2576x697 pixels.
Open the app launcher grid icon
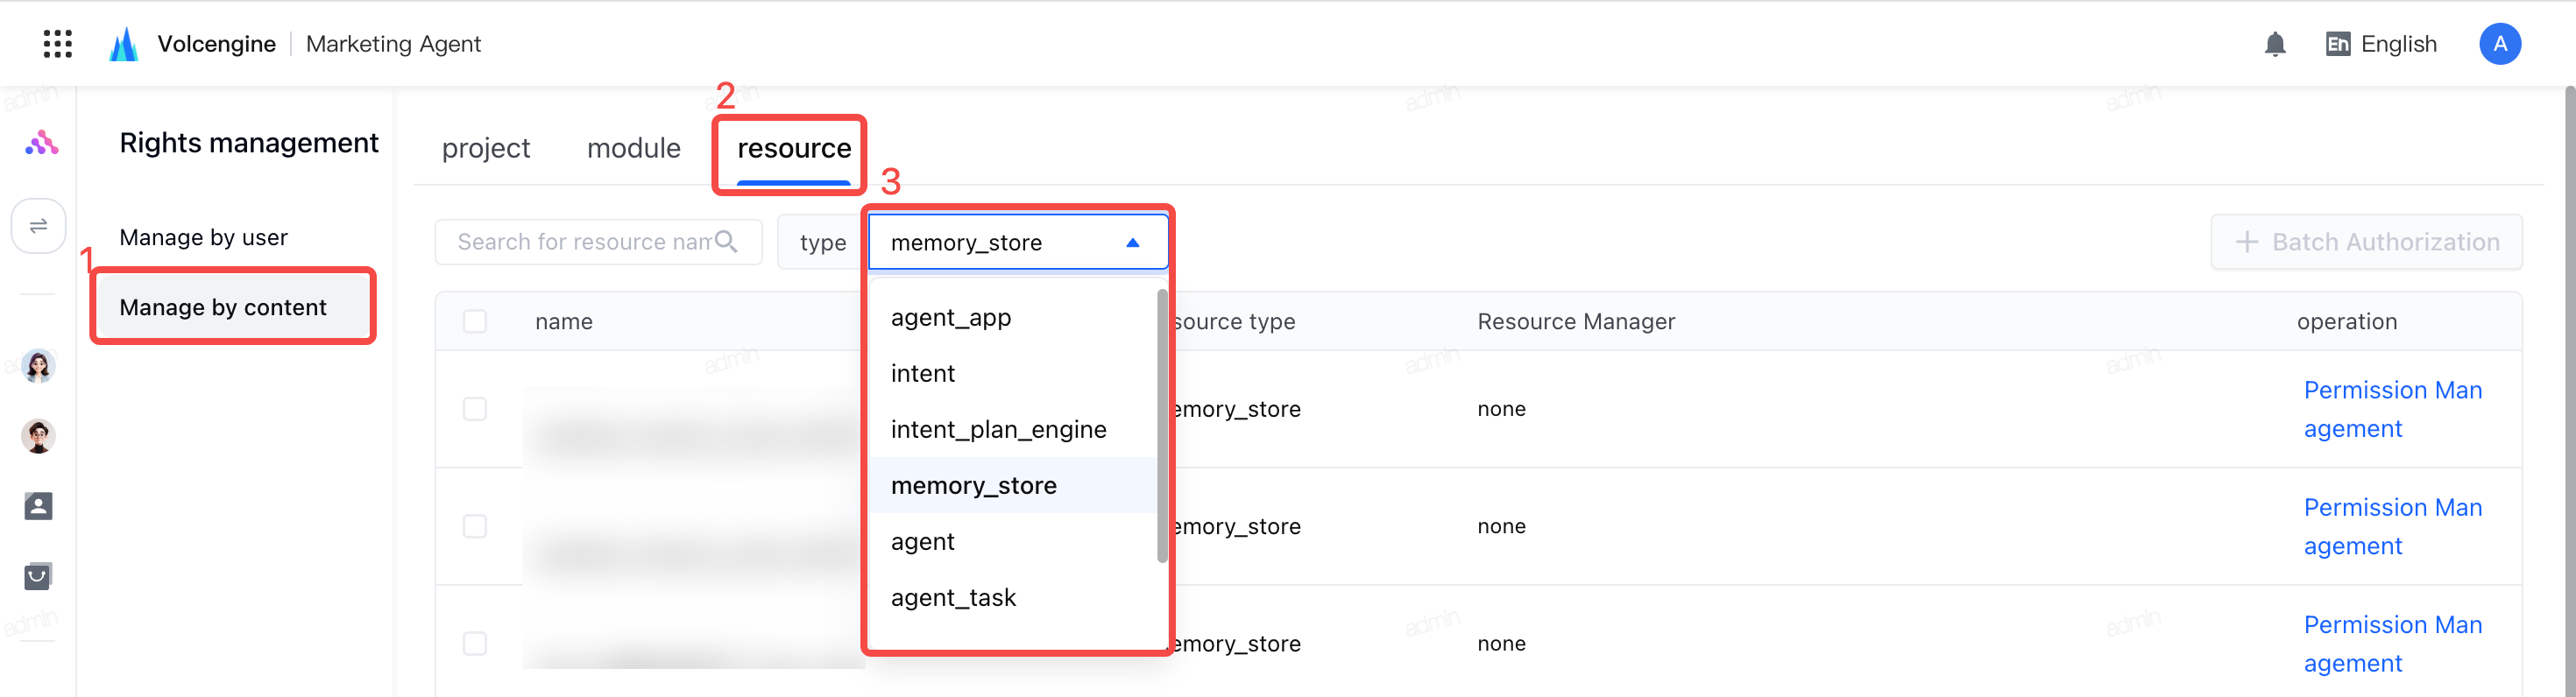pos(58,44)
